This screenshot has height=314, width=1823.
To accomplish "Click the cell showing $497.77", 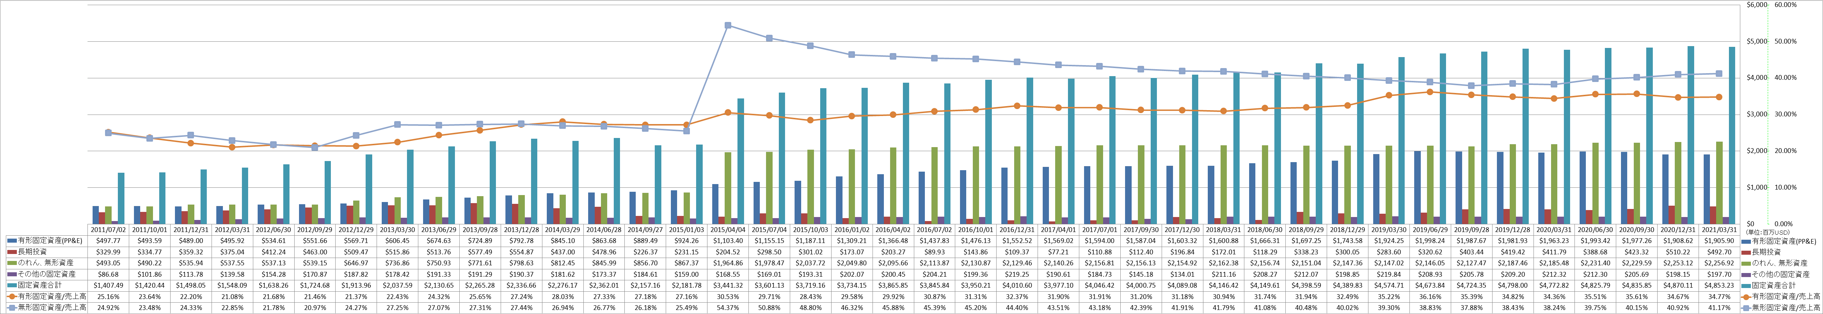I will point(109,241).
